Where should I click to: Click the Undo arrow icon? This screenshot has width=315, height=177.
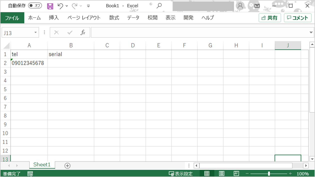tap(60, 6)
